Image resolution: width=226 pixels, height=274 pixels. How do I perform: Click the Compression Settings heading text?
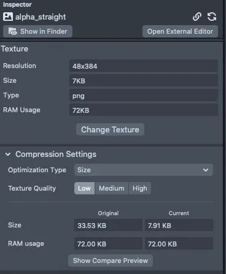(x=56, y=154)
